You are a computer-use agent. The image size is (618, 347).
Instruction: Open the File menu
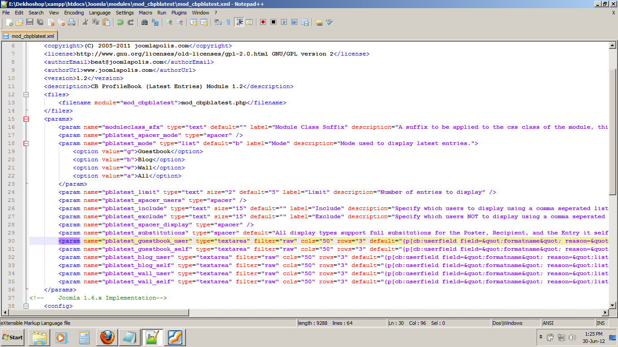(x=6, y=13)
